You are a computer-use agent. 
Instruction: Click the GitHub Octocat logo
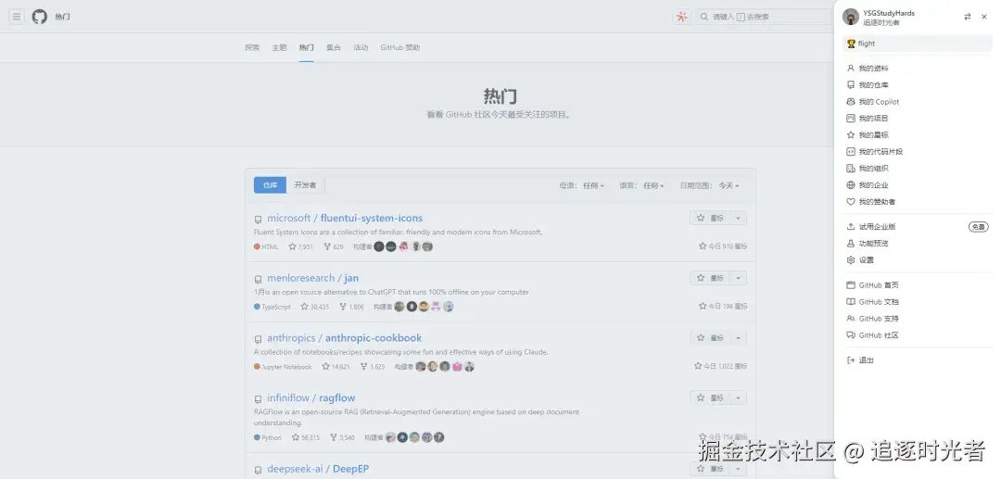(x=40, y=17)
